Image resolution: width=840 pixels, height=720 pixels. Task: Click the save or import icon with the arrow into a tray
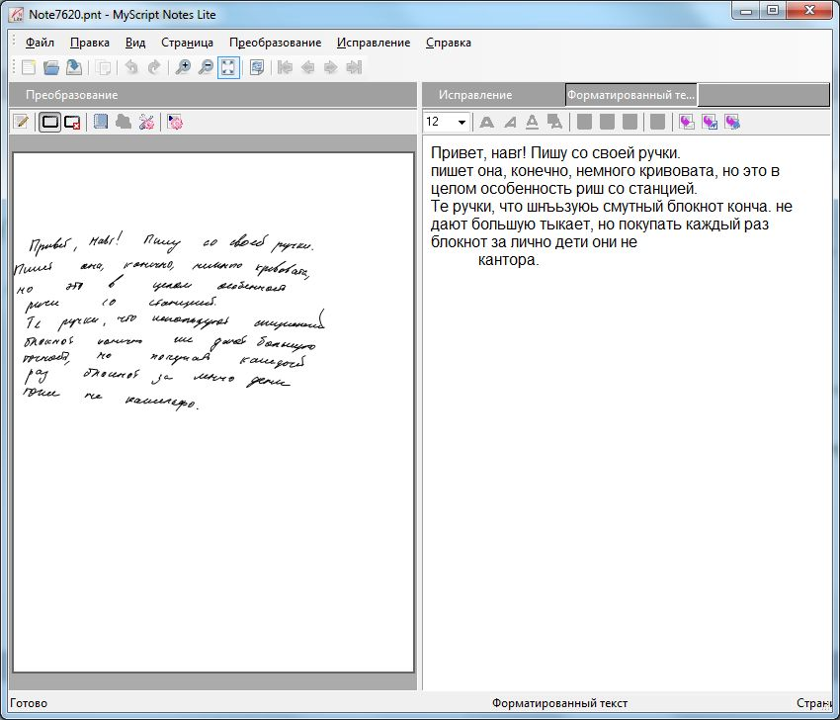[x=74, y=67]
